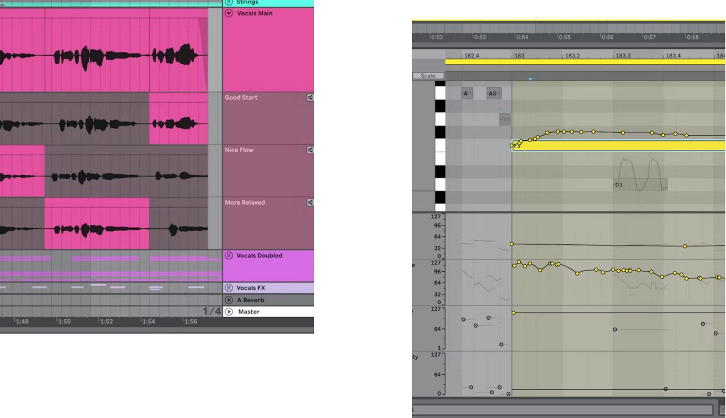726x418 pixels.
Task: Click the Vocals FX track icon
Action: (x=229, y=288)
